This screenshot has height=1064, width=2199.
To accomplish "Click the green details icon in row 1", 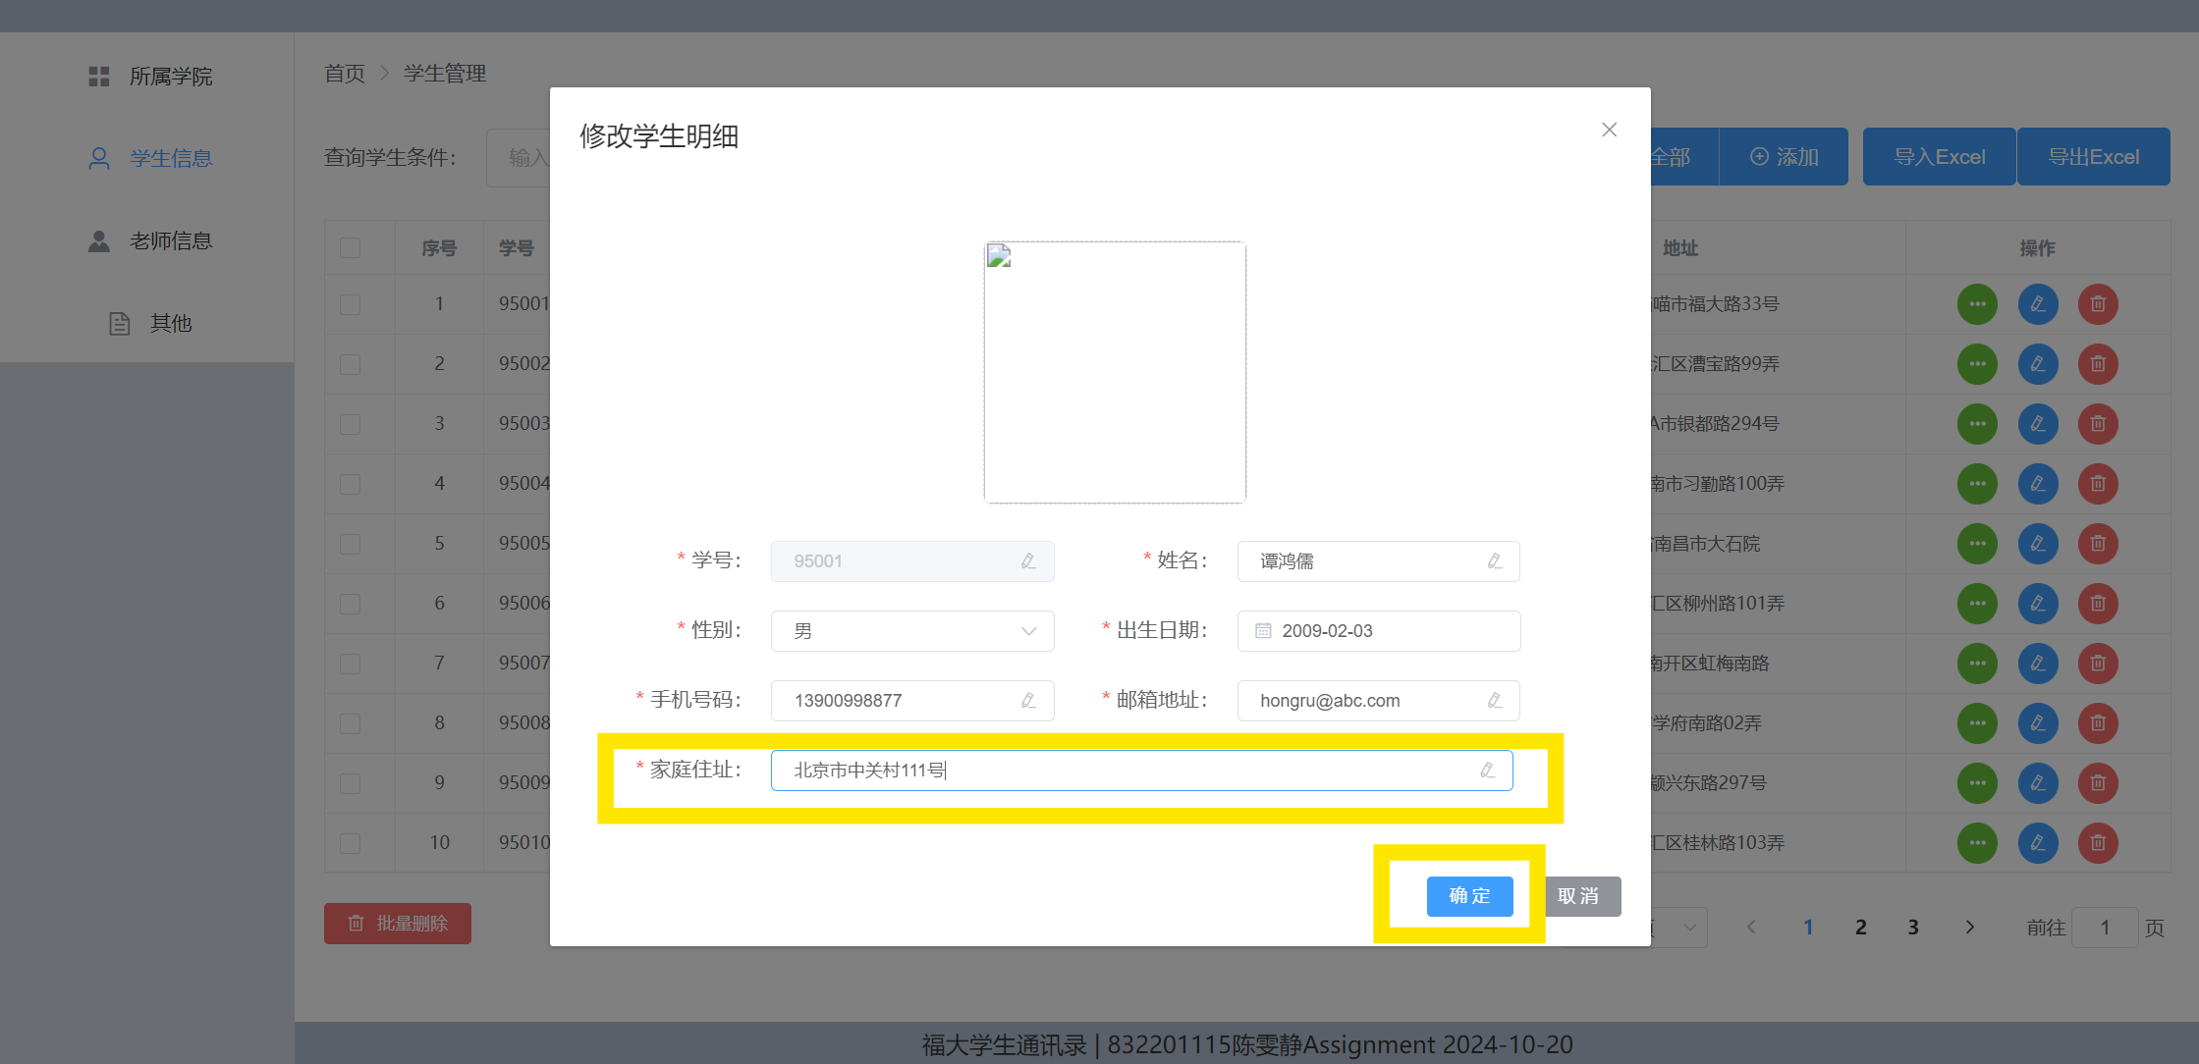I will click(x=1977, y=304).
